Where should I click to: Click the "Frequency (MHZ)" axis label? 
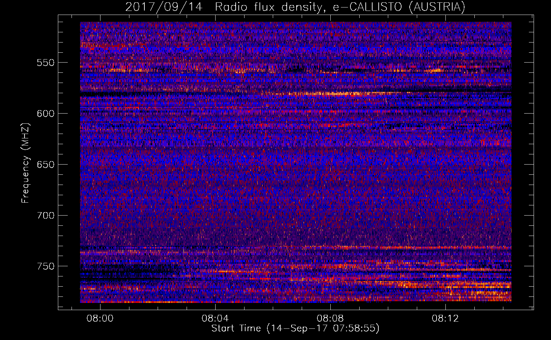click(26, 163)
